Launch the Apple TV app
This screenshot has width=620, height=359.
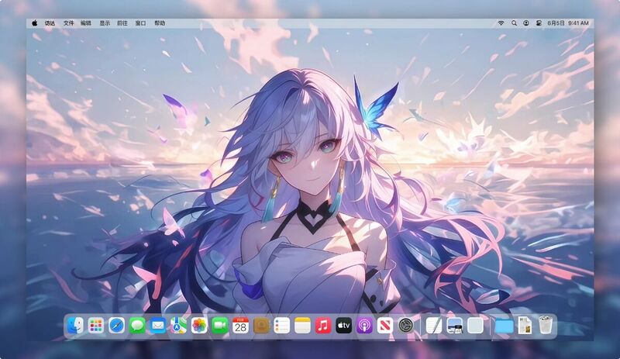[x=344, y=326]
